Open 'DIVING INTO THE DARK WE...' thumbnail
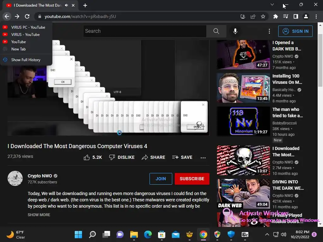Image resolution: width=323 pixels, height=242 pixels. pos(243,194)
